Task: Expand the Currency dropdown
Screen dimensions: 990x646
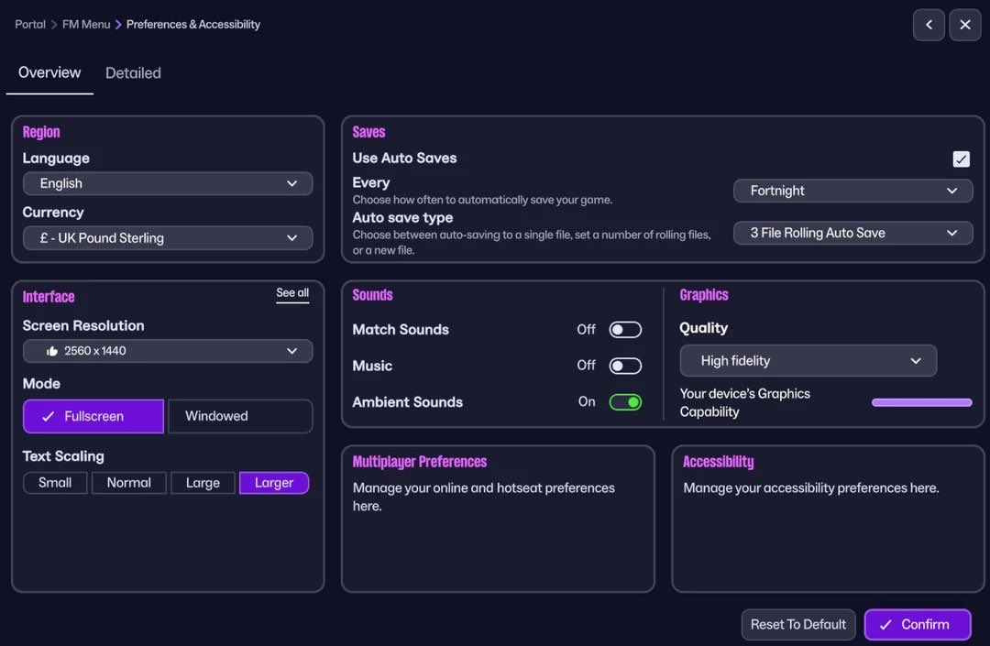Action: pyautogui.click(x=168, y=238)
